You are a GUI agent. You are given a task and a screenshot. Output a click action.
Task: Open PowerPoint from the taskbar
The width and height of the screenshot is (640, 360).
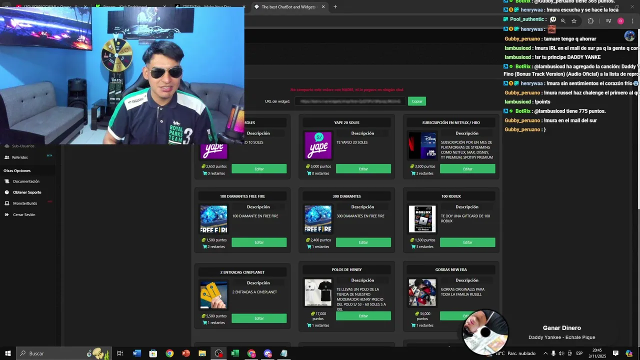click(186, 353)
